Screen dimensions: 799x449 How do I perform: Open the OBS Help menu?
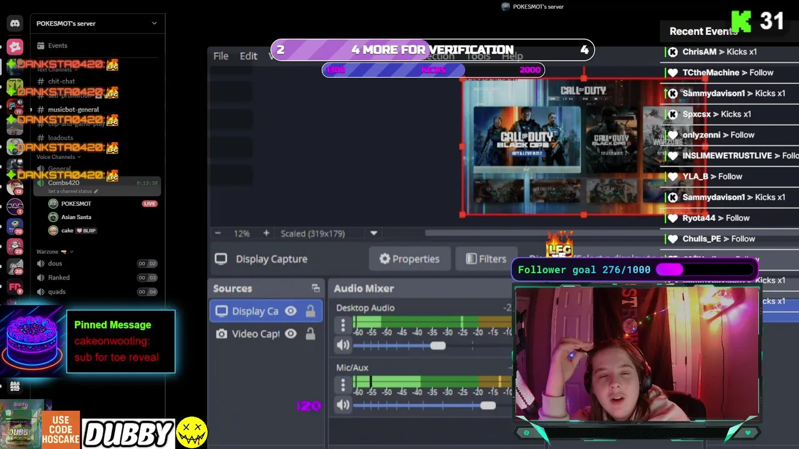(x=512, y=56)
